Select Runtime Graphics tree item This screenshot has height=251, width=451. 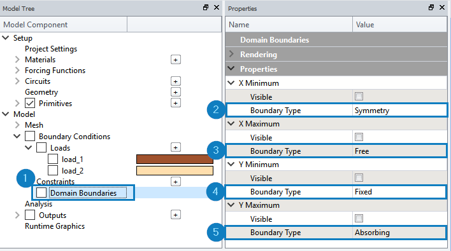tap(55, 226)
